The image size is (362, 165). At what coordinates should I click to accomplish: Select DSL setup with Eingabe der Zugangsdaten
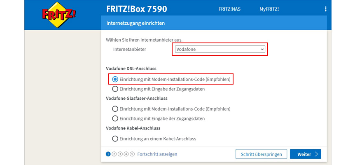click(115, 89)
